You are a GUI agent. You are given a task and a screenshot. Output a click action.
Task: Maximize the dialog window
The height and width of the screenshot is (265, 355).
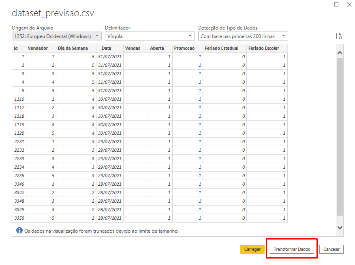pos(336,4)
